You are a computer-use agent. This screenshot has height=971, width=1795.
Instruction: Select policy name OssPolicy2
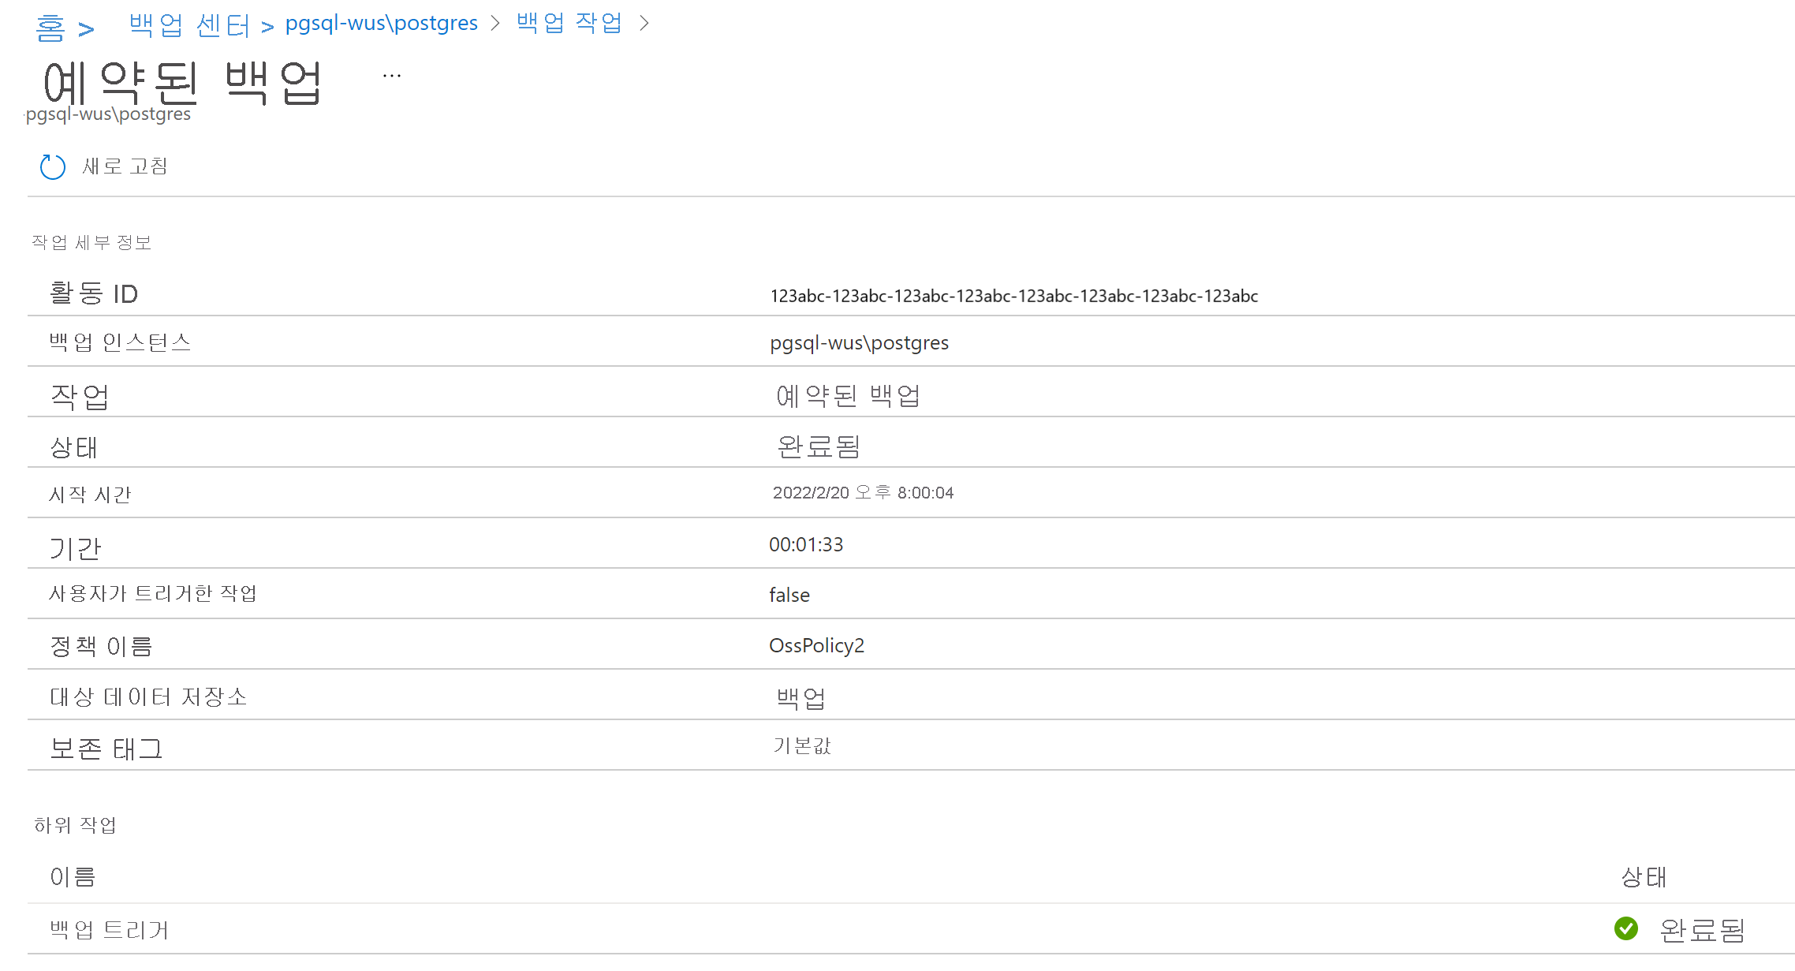[816, 645]
